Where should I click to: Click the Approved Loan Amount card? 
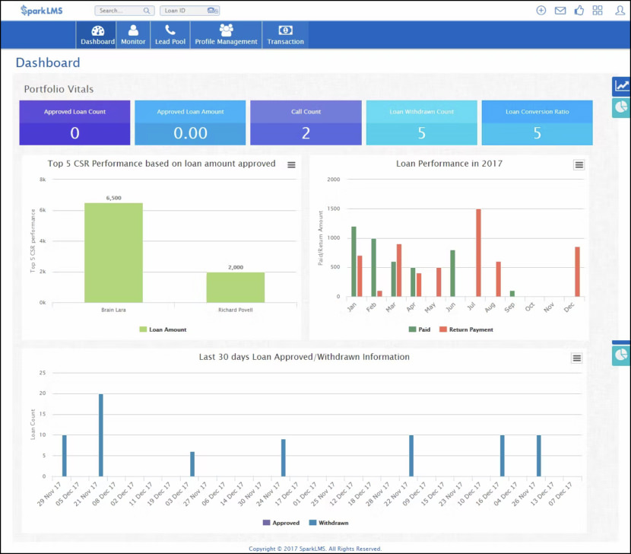point(190,123)
